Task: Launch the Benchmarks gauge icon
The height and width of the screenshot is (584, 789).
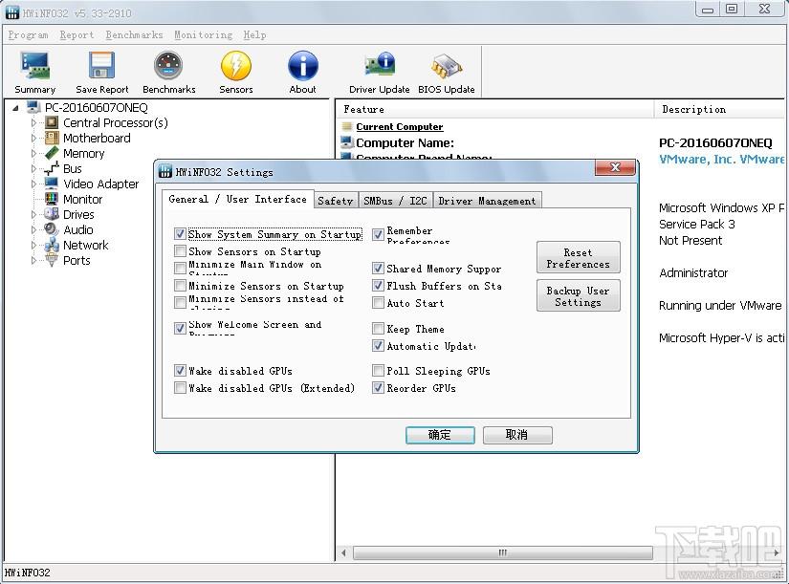Action: tap(168, 67)
